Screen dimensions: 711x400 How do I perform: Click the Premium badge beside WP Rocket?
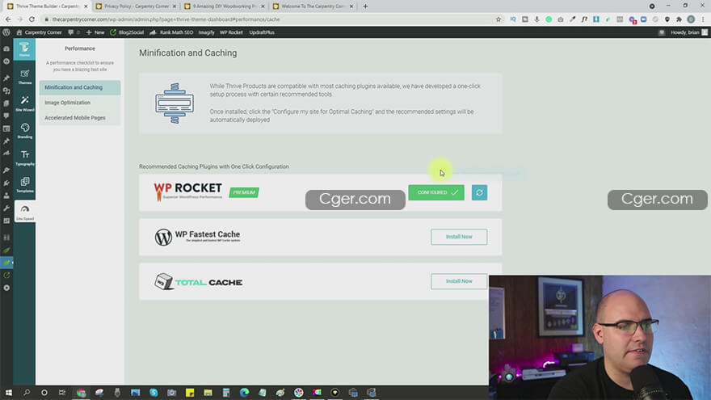244,193
